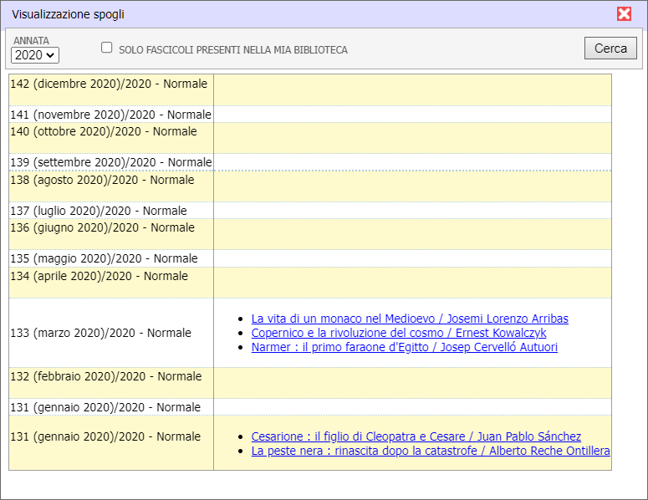Open La vita di un monaco nel Medioevo
This screenshot has width=648, height=500.
coord(410,319)
